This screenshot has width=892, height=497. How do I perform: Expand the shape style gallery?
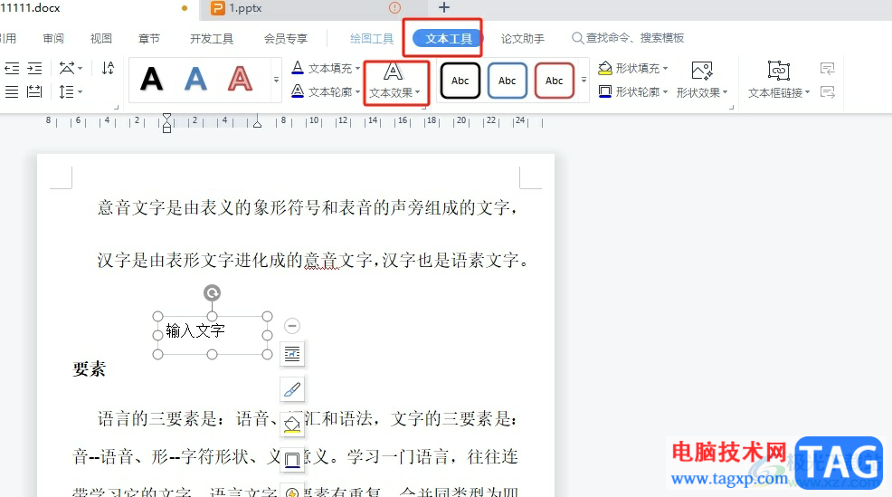(584, 80)
